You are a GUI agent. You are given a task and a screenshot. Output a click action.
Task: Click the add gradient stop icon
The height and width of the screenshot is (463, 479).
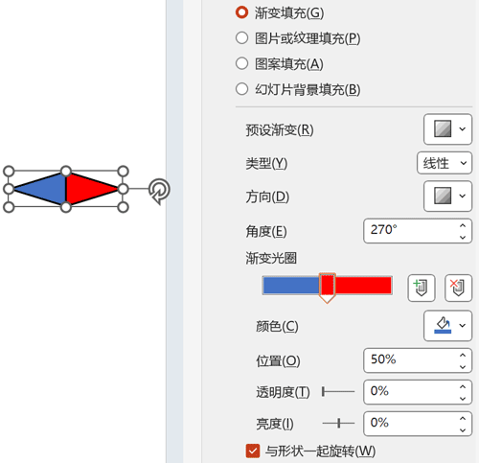click(x=422, y=288)
